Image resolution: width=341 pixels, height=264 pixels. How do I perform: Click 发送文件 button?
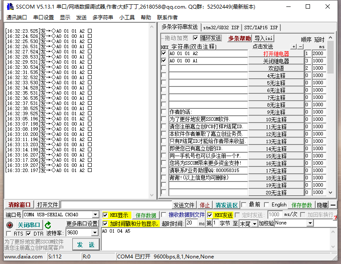(x=184, y=205)
